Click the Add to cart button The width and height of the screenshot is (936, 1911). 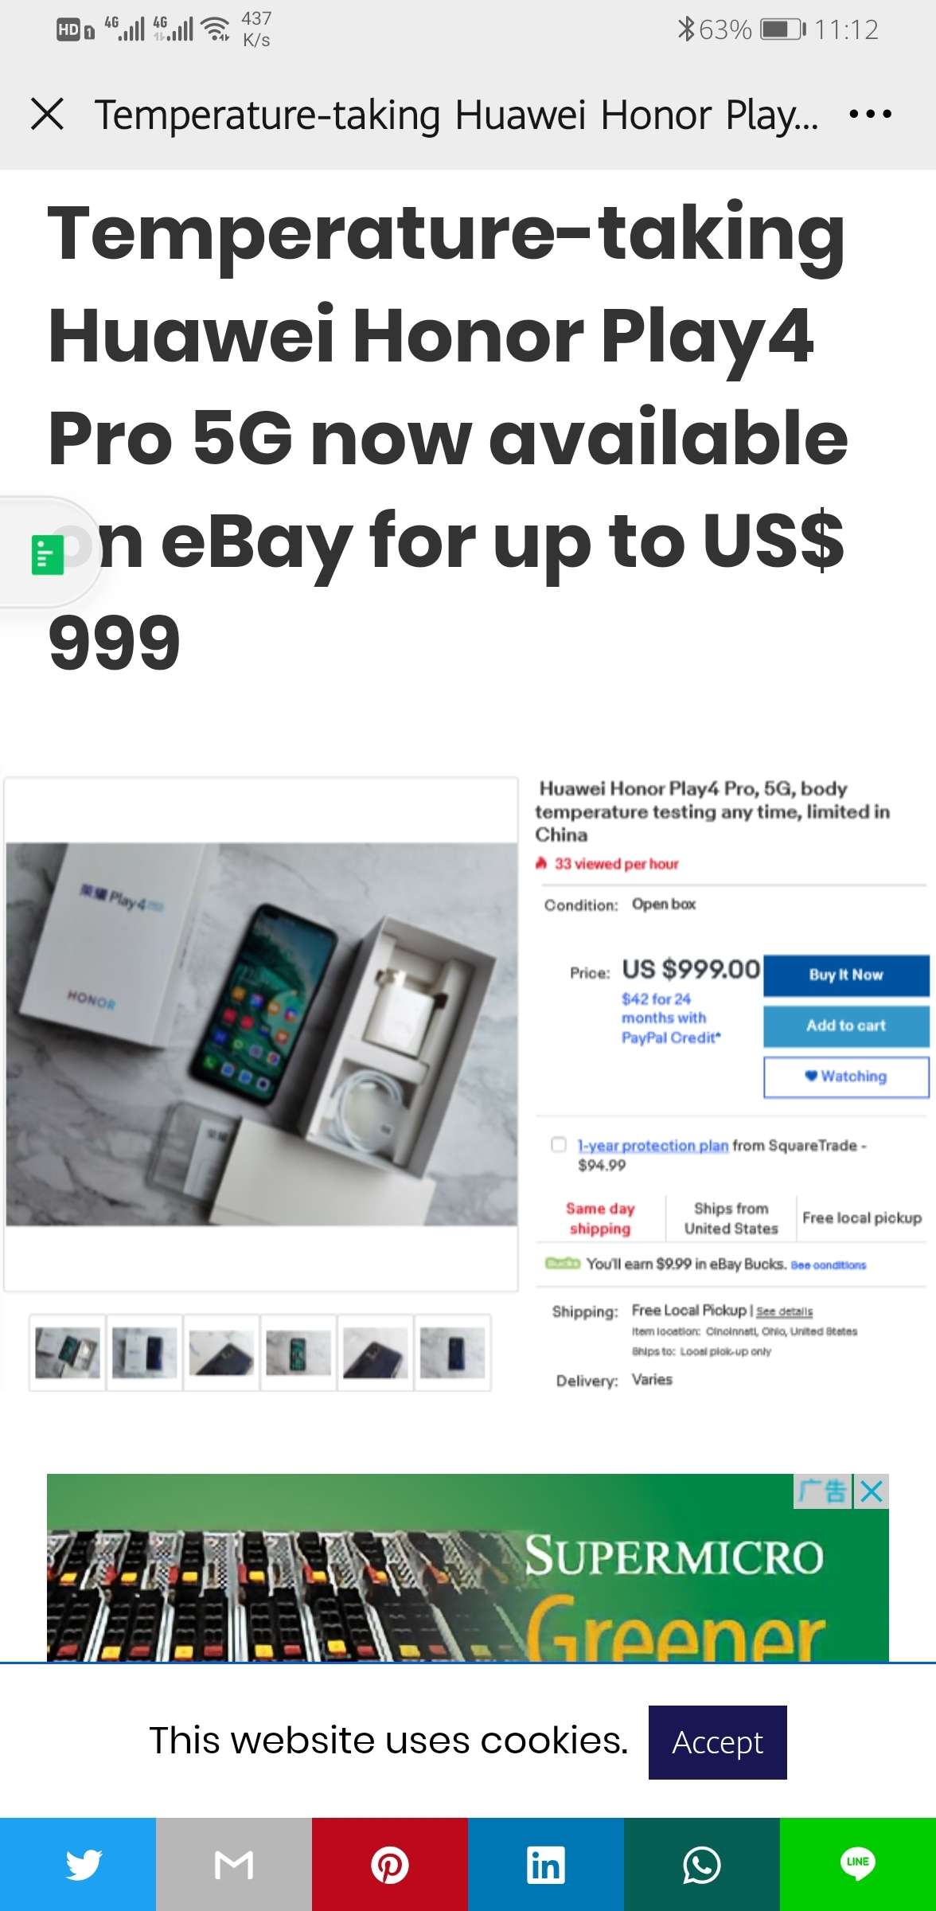tap(846, 1026)
